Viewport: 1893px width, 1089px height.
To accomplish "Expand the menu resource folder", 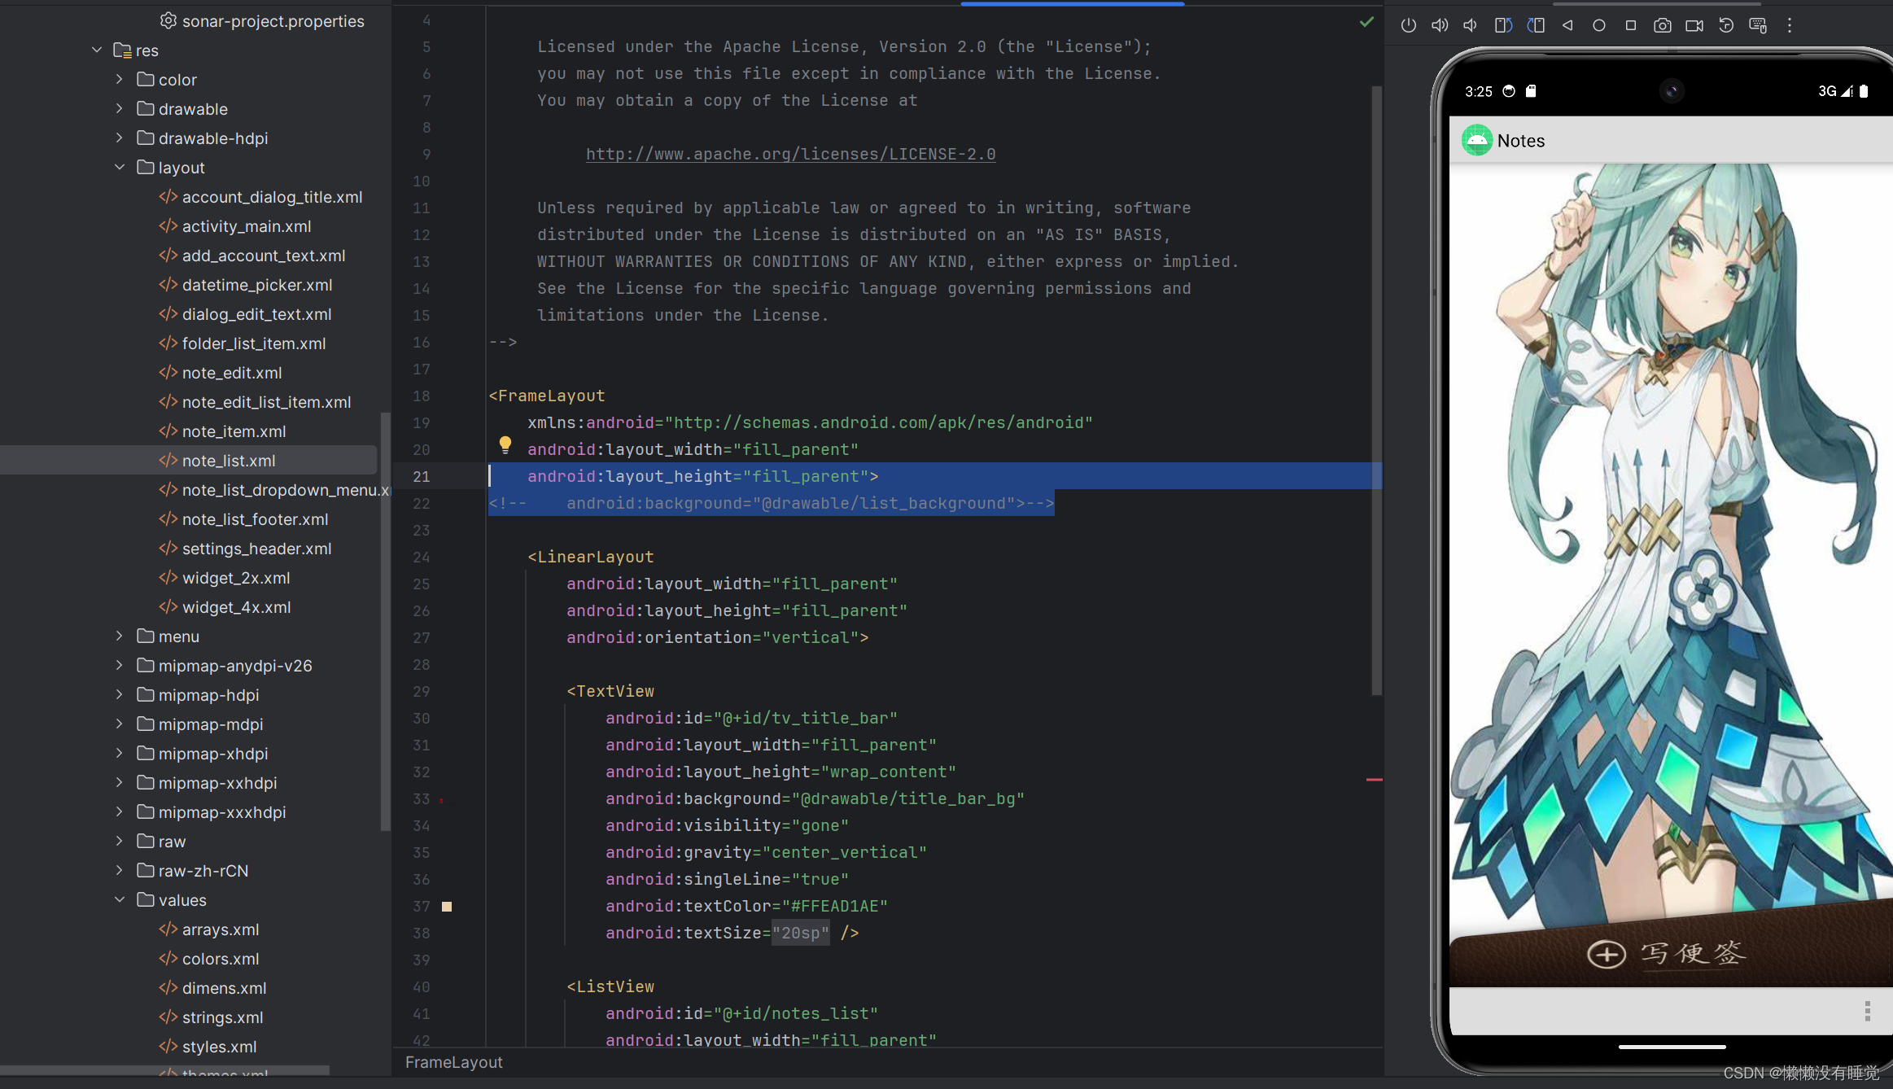I will click(x=120, y=636).
